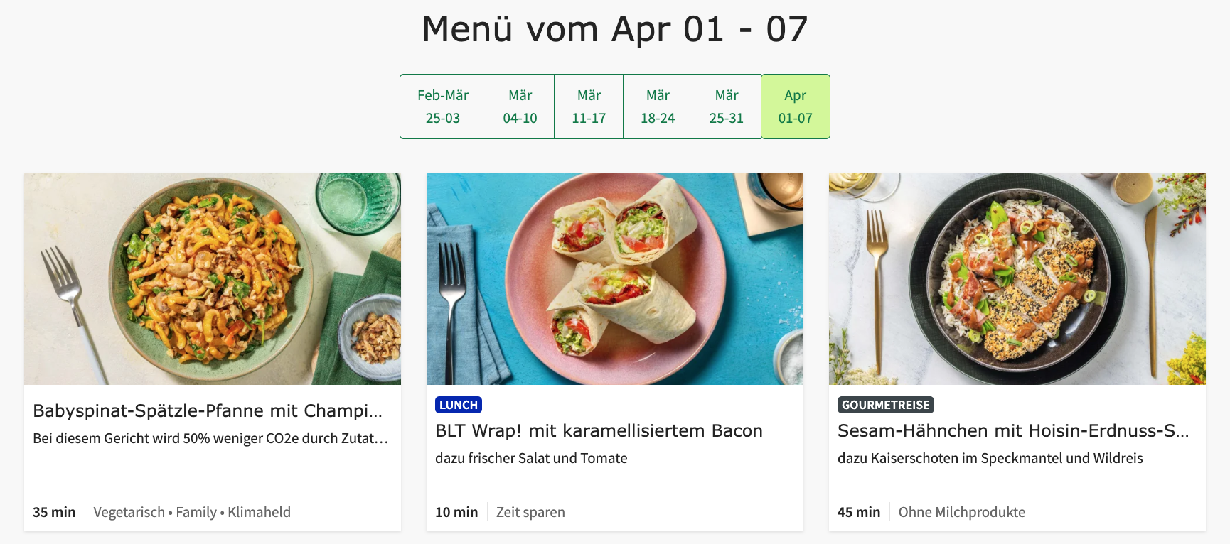Switch to the Mär 11-17 week tab

pyautogui.click(x=589, y=106)
